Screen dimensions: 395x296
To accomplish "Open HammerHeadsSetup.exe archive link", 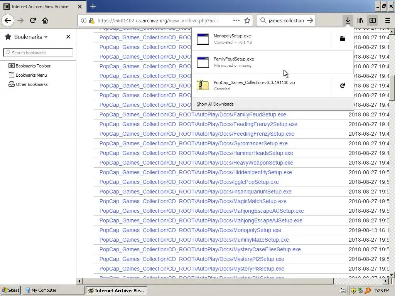I will (x=196, y=153).
